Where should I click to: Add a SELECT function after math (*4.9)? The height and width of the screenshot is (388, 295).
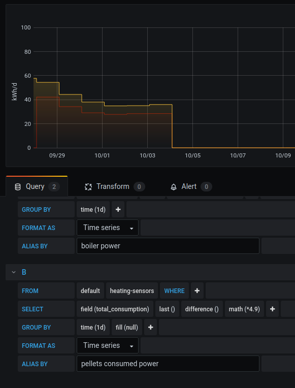pyautogui.click(x=272, y=309)
